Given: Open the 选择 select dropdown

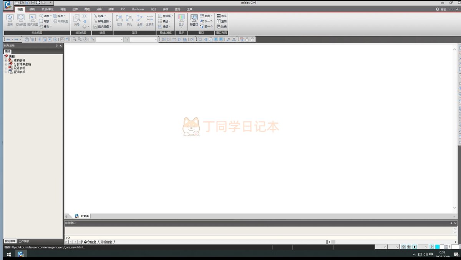Looking at the screenshot, I should pos(100,16).
